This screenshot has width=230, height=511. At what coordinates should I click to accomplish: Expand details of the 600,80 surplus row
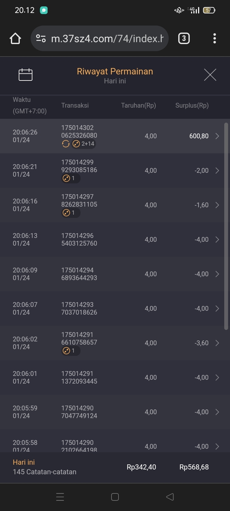(217, 136)
